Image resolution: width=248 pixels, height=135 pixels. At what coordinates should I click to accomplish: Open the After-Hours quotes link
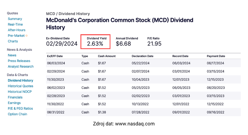[x=17, y=30]
